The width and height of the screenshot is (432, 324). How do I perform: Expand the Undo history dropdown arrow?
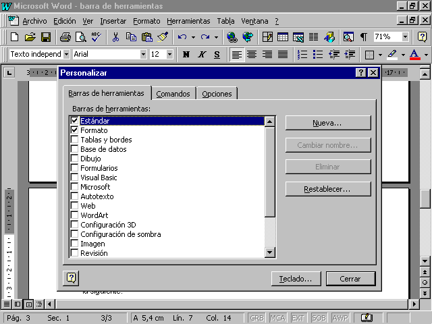coord(194,37)
